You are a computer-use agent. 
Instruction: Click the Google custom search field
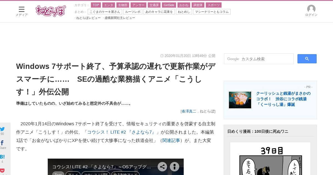(x=259, y=59)
